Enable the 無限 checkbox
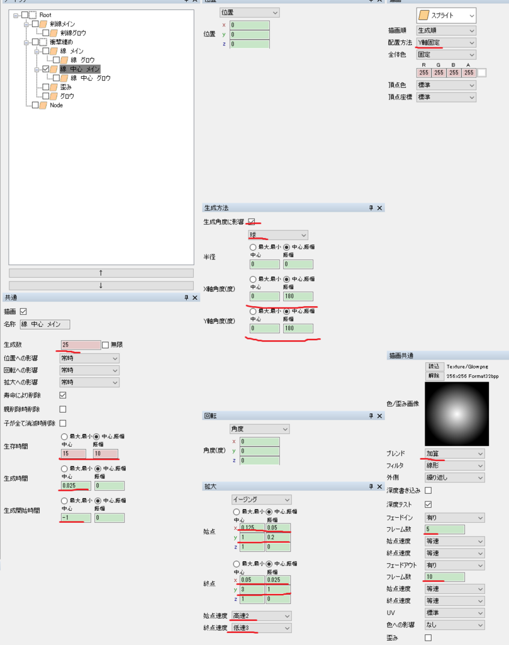 tap(105, 345)
